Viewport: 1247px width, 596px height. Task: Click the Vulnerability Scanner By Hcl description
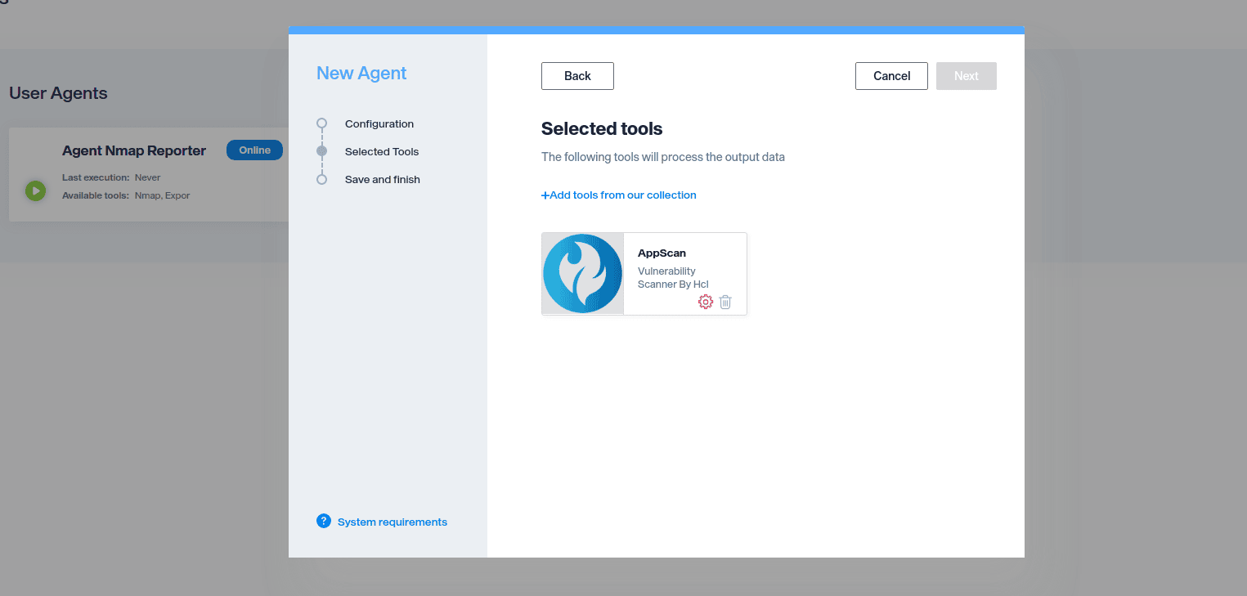point(673,277)
